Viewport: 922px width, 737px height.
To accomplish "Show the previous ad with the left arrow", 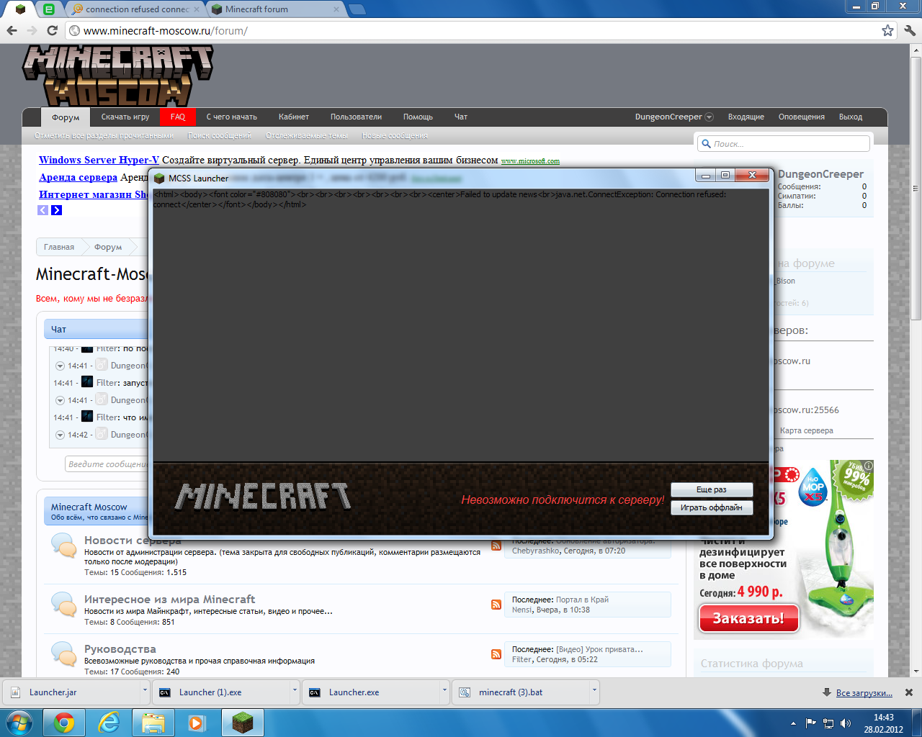I will pos(43,210).
